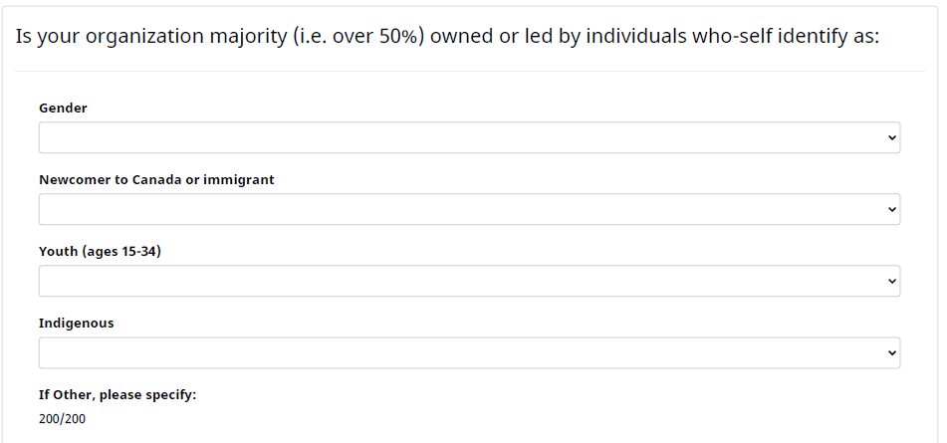
Task: Click the bold Indigenous field label
Action: (x=76, y=324)
